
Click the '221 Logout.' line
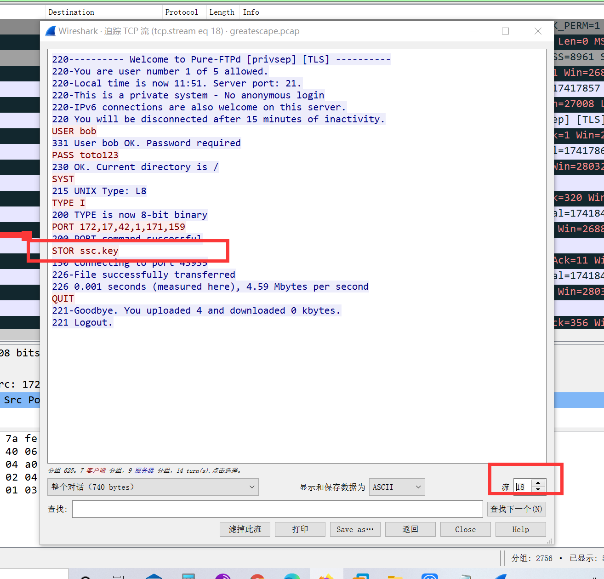pyautogui.click(x=82, y=322)
